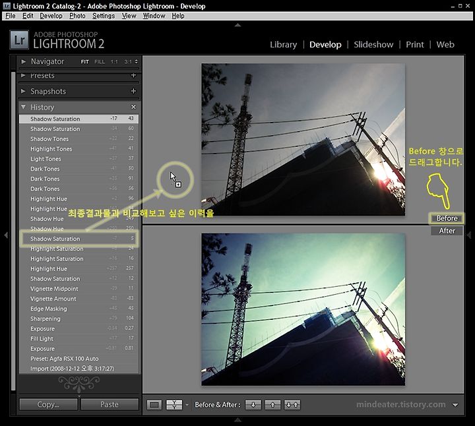Click the Lightroom Lr logo icon

(x=19, y=40)
